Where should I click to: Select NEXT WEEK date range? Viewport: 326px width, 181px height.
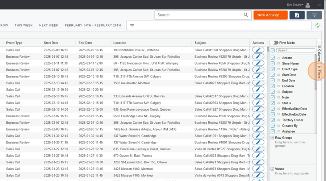(49, 26)
